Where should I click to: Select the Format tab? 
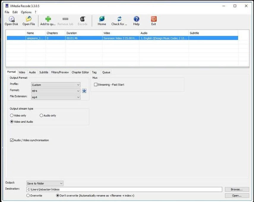(11, 72)
